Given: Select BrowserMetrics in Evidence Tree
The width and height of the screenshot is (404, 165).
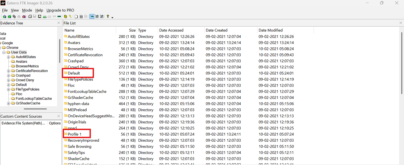Looking at the screenshot, I should (x=27, y=66).
